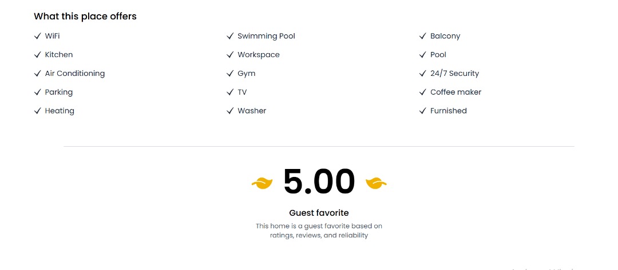Click the left golden leaf icon
Image resolution: width=618 pixels, height=270 pixels.
[262, 183]
